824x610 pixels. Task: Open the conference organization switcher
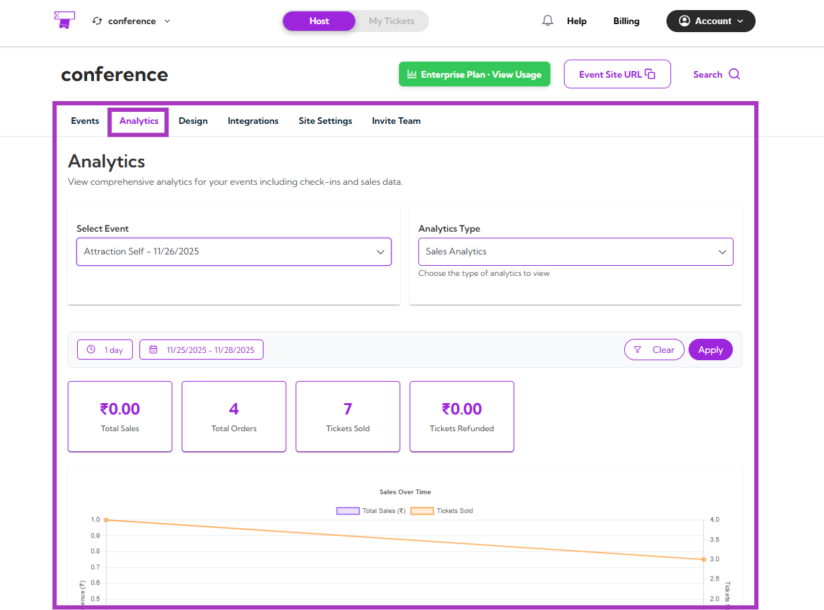point(131,21)
